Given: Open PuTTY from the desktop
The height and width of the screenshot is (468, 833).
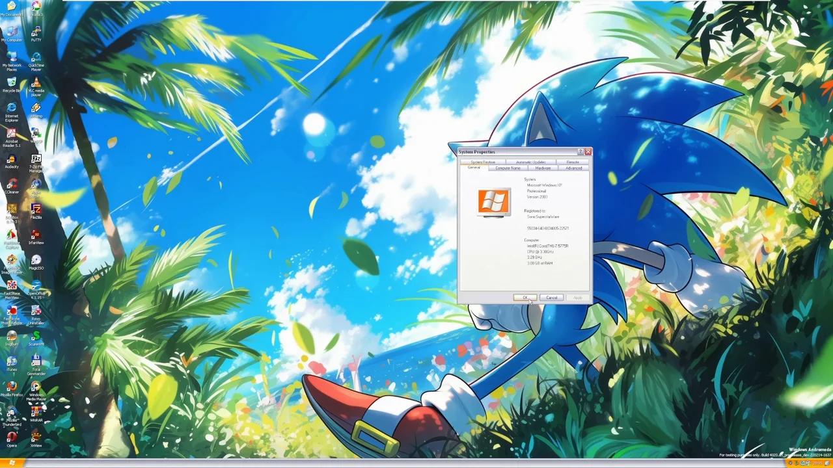Looking at the screenshot, I should [x=36, y=32].
